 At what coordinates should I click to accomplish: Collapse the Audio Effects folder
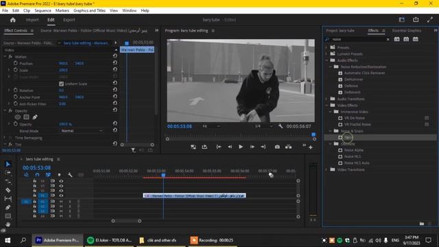(x=327, y=60)
